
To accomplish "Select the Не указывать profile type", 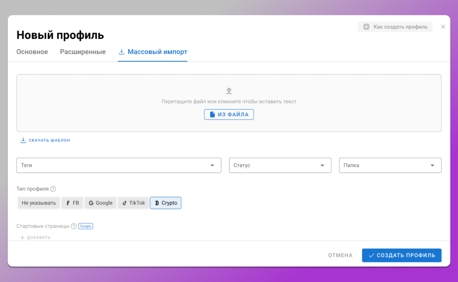I will pyautogui.click(x=39, y=203).
